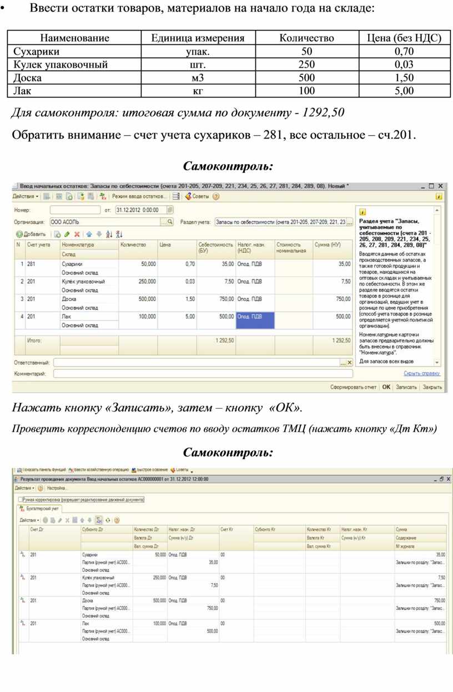Click Показать панель функций
Screen dimensions: 453x692
coord(42,470)
